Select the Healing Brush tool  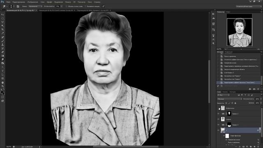(2, 37)
